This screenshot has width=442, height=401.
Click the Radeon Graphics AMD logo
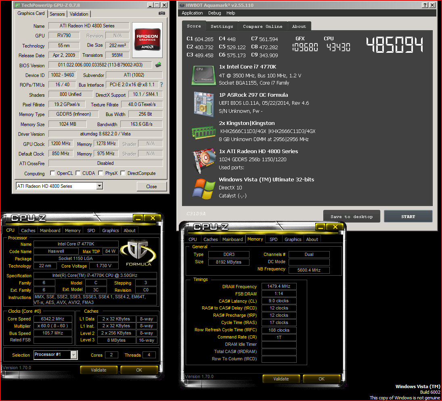(147, 39)
